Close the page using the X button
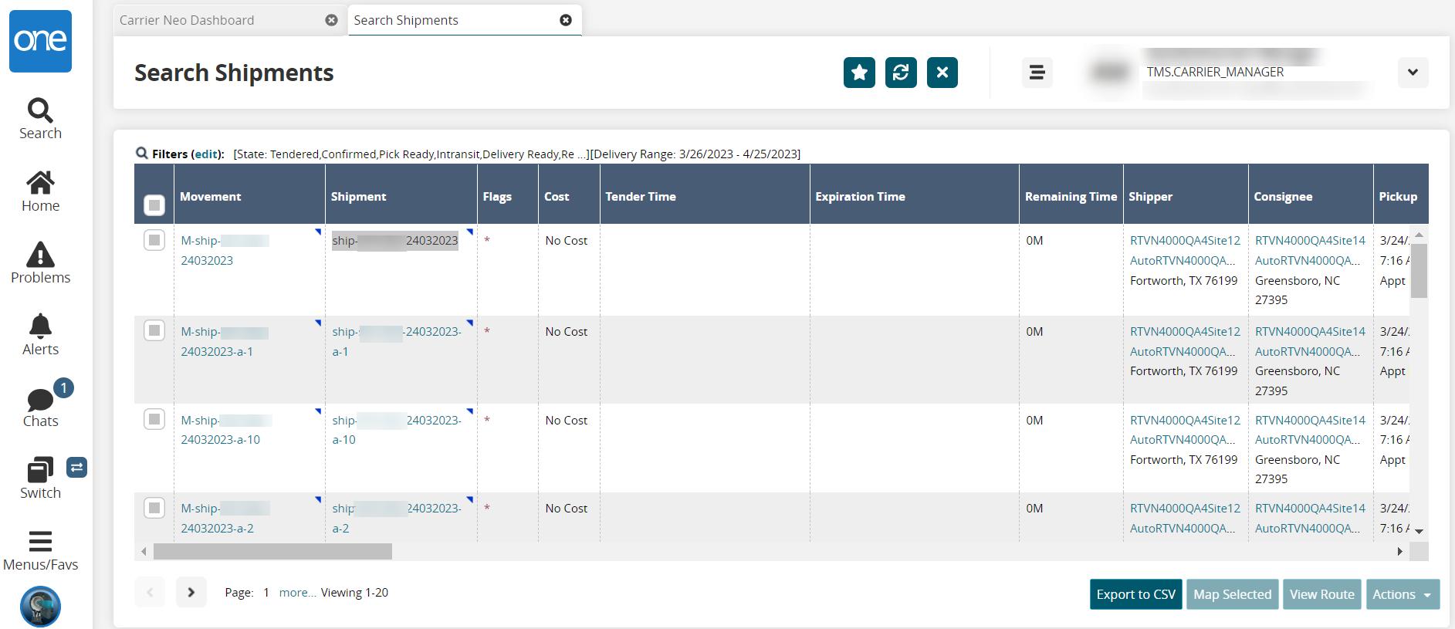Image resolution: width=1455 pixels, height=629 pixels. [x=942, y=73]
